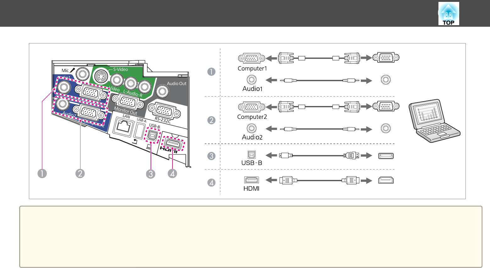Click the Computer1 VGA port icon in legend

pos(251,58)
